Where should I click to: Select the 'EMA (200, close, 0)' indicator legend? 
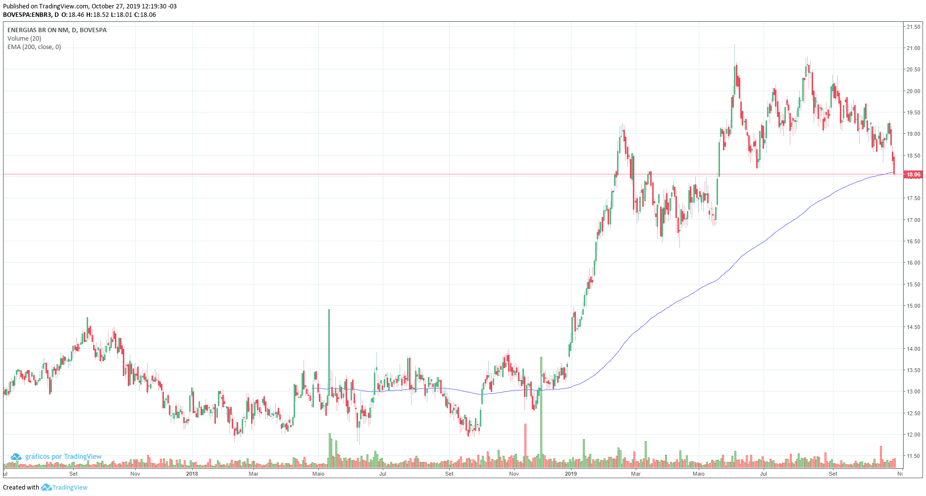34,47
